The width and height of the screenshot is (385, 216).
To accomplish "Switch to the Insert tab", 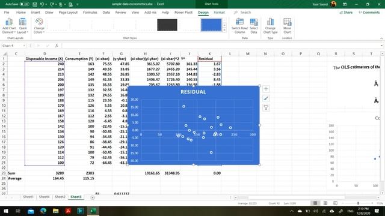I will pyautogui.click(x=35, y=12).
